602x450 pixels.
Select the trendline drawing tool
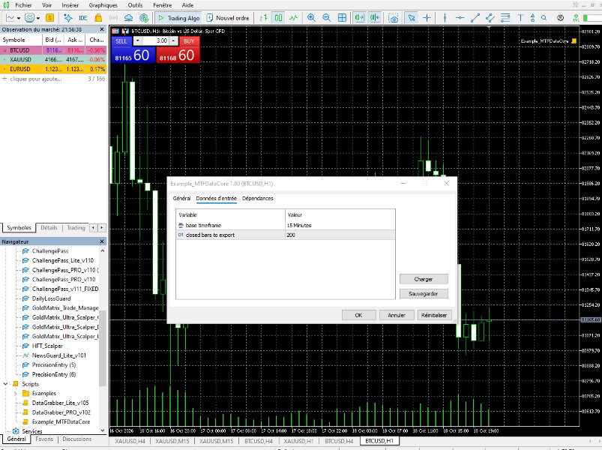pos(475,18)
